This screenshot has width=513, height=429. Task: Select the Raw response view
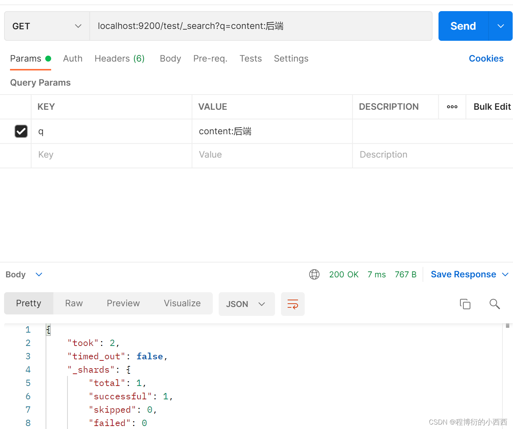74,303
